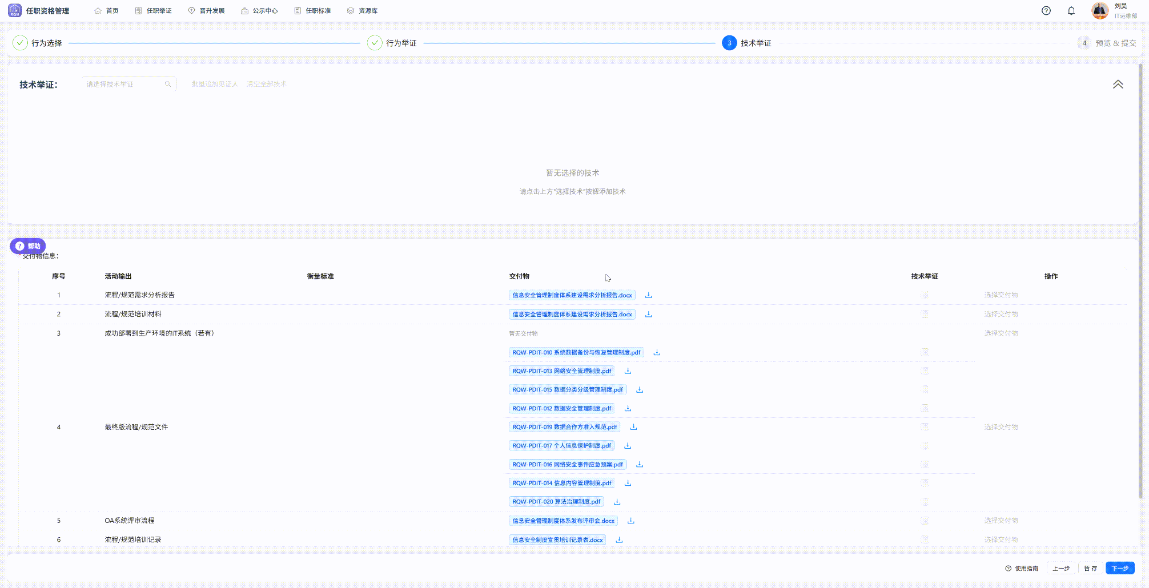The image size is (1149, 588).
Task: Click the purple 帮助 floating badge
Action: [x=28, y=246]
